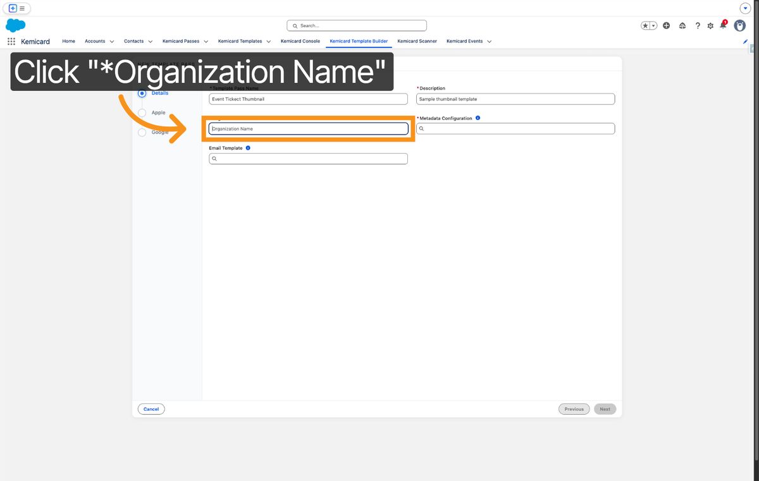Expand the Contacts tab chevron

tap(151, 42)
